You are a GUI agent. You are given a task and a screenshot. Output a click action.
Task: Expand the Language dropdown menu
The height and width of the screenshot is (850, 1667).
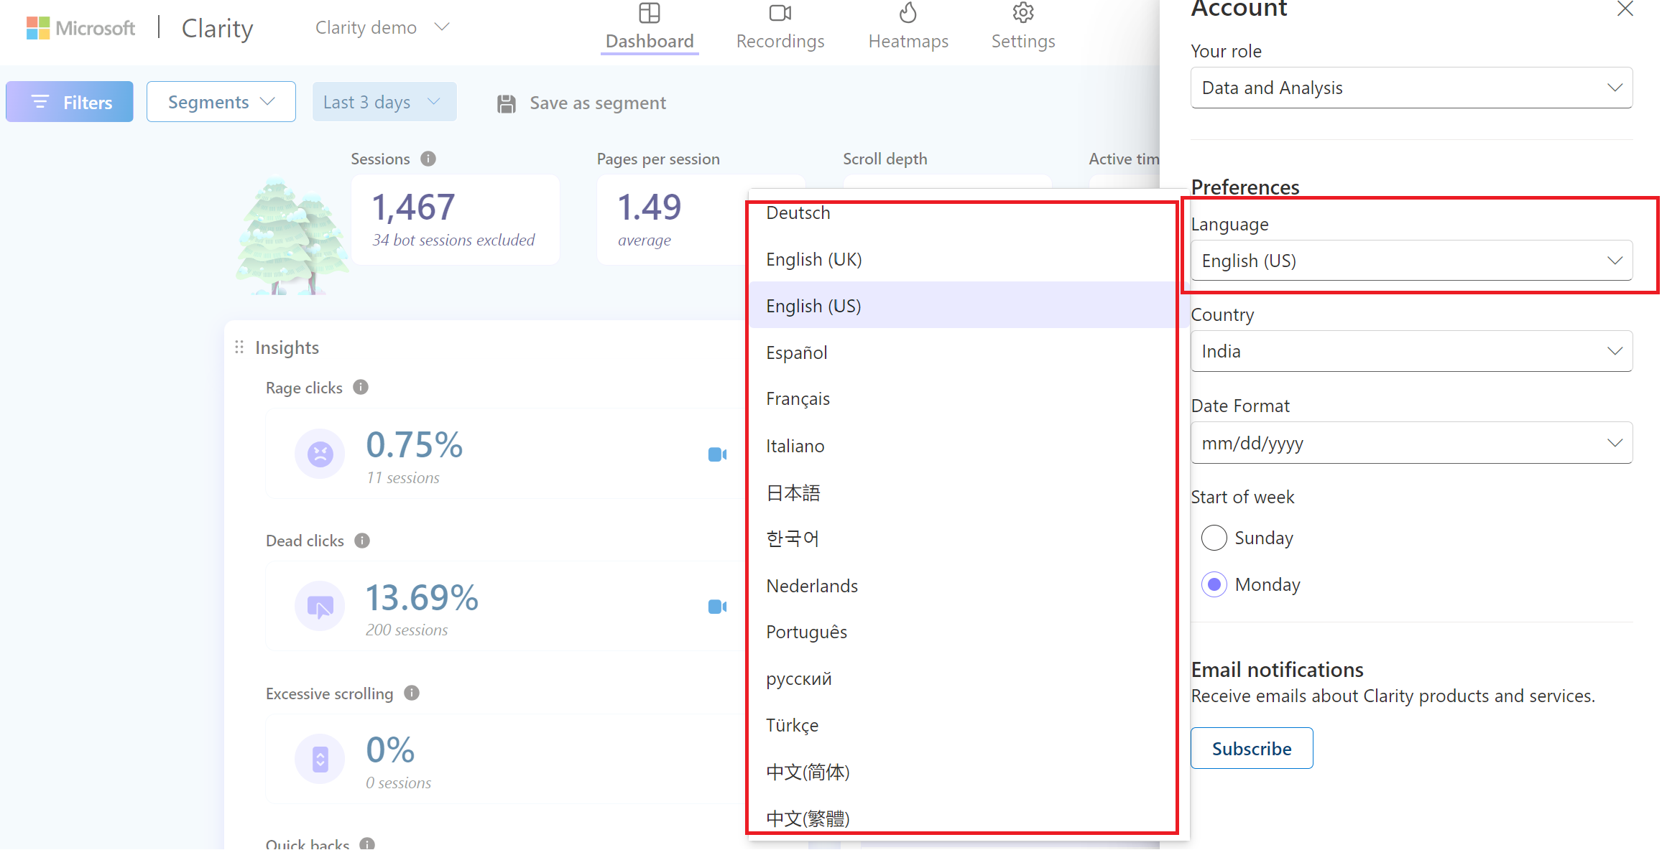pyautogui.click(x=1410, y=260)
